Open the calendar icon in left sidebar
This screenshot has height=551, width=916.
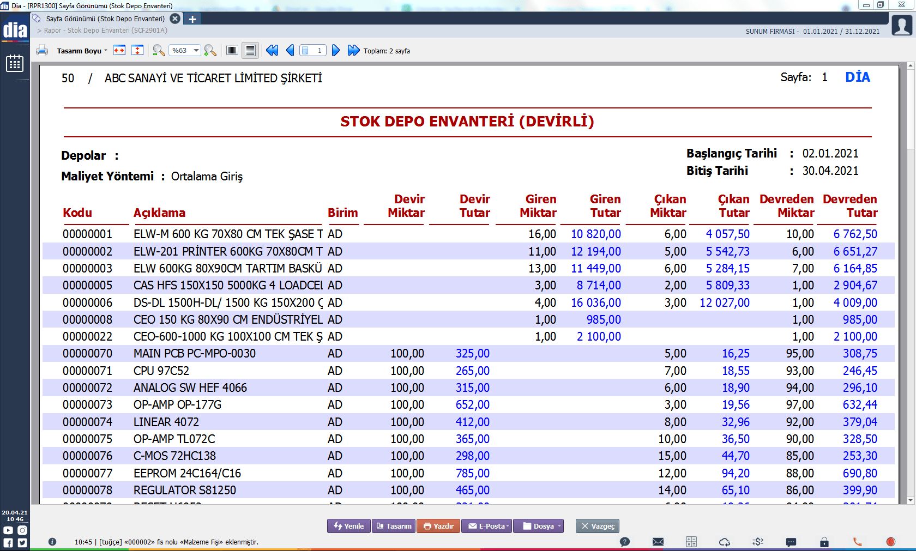click(x=15, y=64)
